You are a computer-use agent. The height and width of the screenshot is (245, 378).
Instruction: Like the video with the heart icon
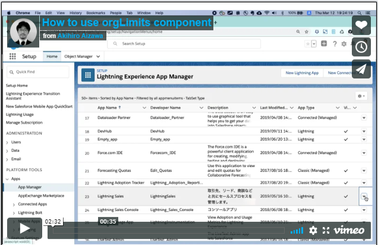[x=361, y=26]
